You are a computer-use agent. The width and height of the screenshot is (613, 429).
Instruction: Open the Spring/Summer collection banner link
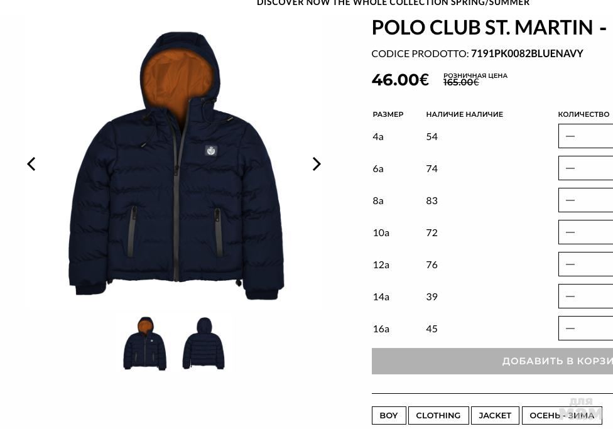pos(393,3)
